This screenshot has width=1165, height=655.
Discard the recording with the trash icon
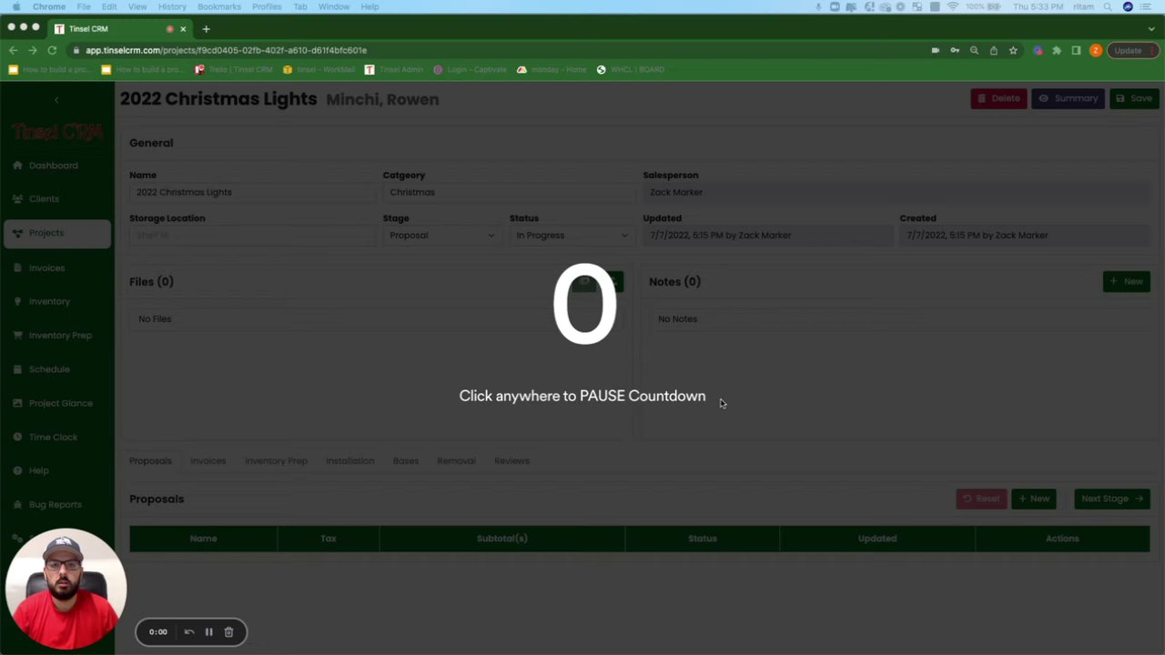(228, 632)
